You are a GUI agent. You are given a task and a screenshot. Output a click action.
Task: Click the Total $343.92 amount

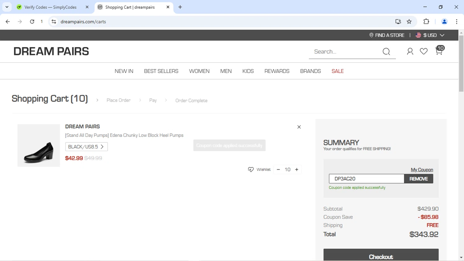[x=424, y=234]
